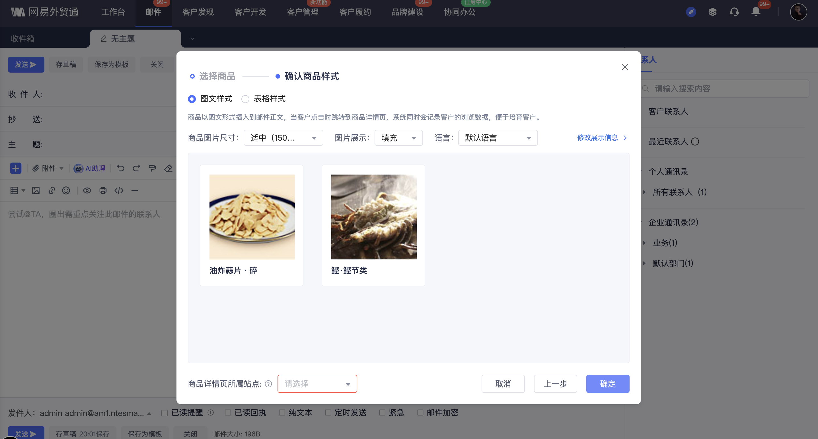Switch to the 客户管理 menu
Screen dimensions: 818x439
(302, 12)
